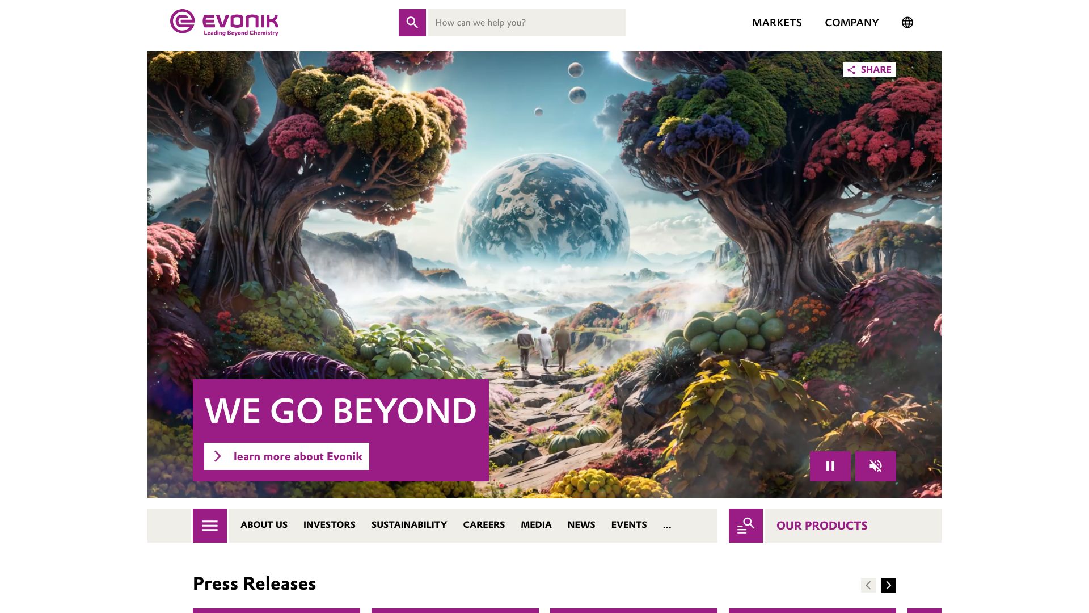
Task: Click the product search icon
Action: tap(746, 526)
